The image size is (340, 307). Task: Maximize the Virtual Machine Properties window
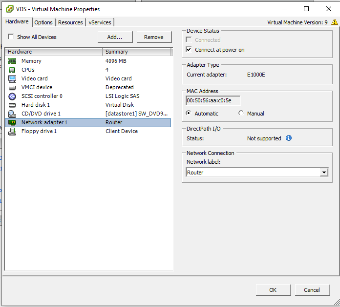click(x=306, y=9)
